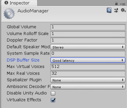Focus the Global Volume field
The image size is (127, 108).
pos(88,27)
